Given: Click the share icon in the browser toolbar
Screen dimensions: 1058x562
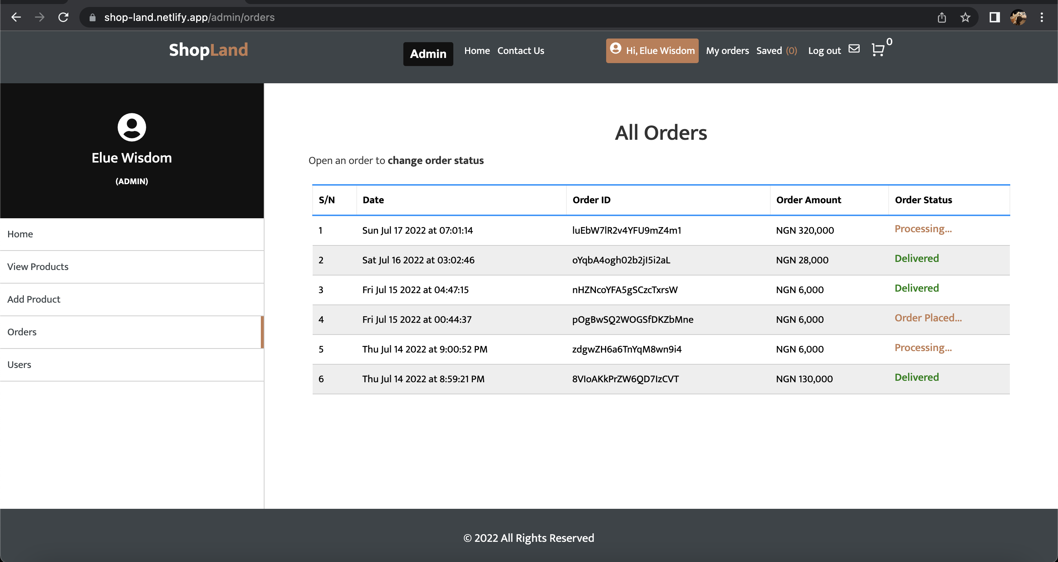Looking at the screenshot, I should click(942, 17).
